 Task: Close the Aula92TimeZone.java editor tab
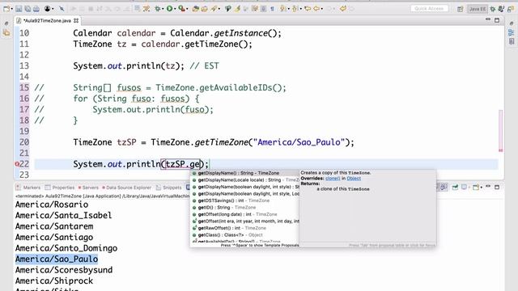pos(76,20)
